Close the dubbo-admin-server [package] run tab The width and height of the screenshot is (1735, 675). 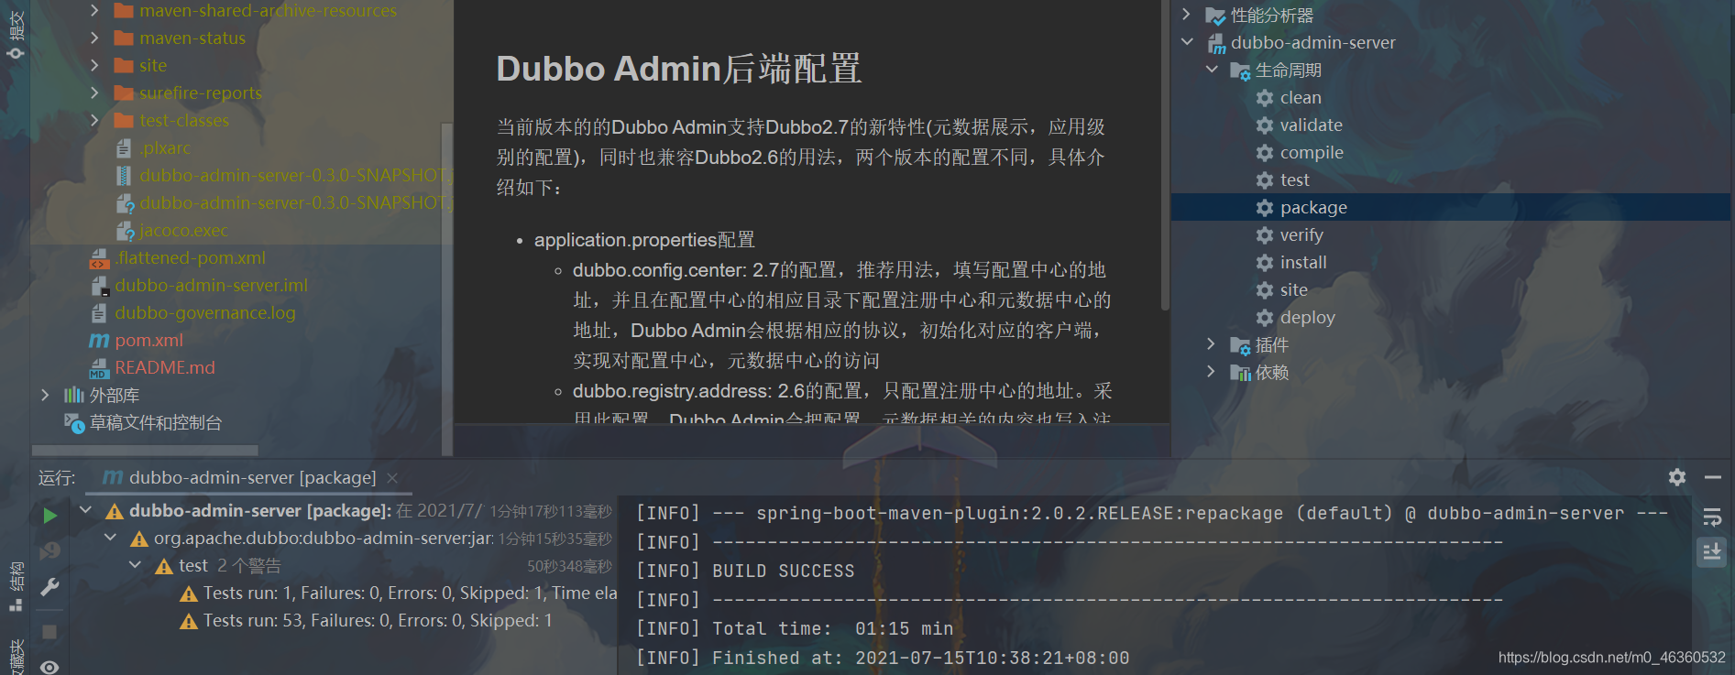click(392, 478)
